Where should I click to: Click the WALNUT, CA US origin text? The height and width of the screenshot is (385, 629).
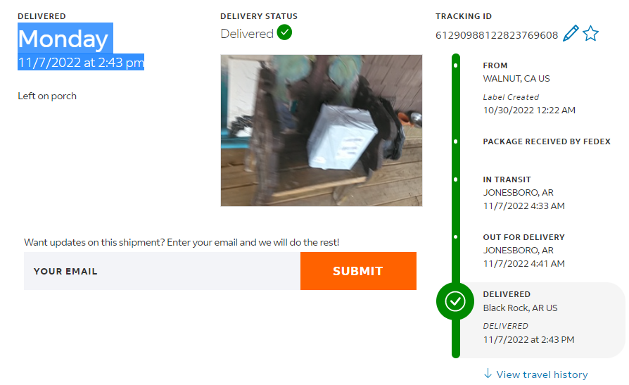coord(516,79)
